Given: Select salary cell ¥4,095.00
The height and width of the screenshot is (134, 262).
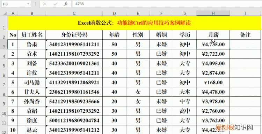Looking at the screenshot, I should coord(213,63).
